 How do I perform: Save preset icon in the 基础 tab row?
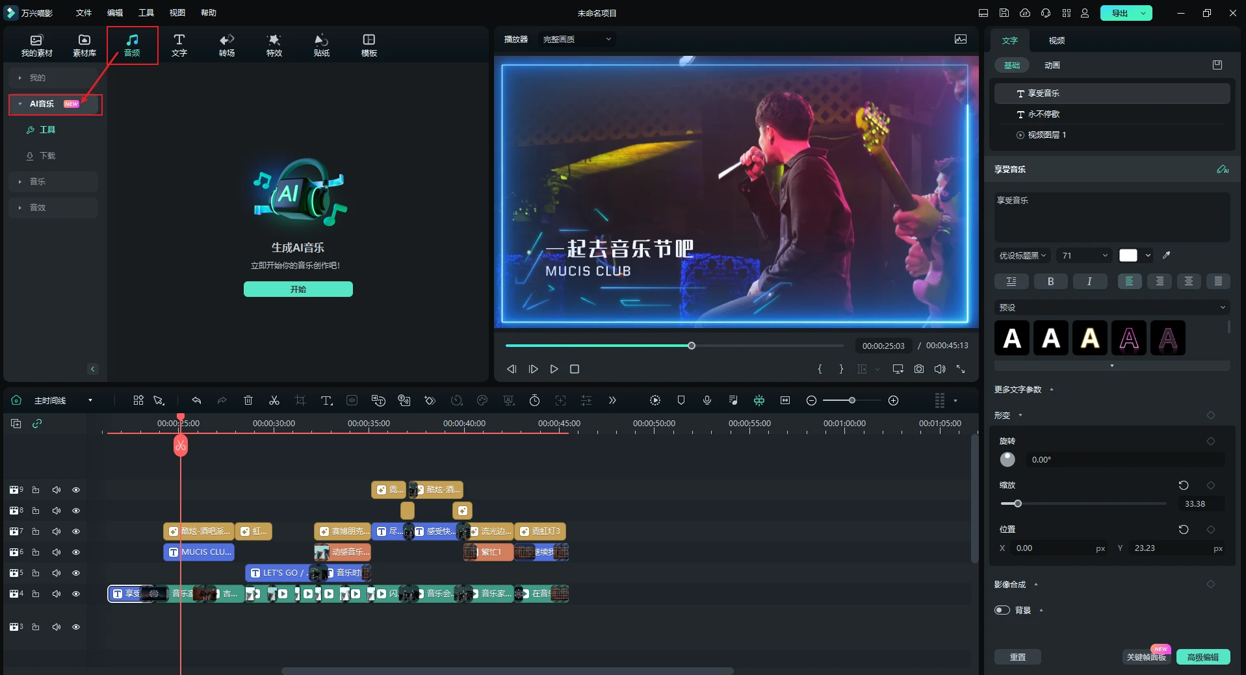(x=1217, y=65)
